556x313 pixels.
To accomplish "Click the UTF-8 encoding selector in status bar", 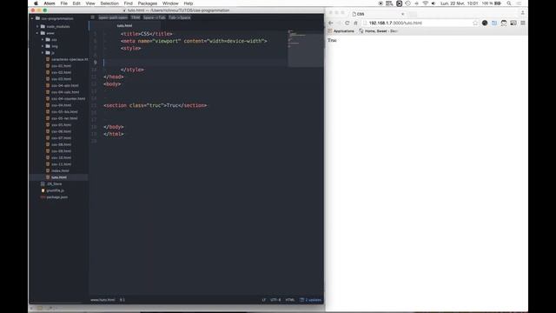I will 275,300.
